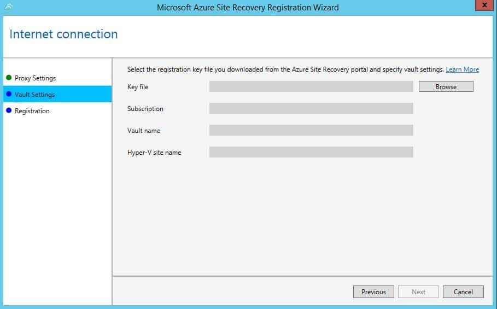Click the blue dot beside Registration
Viewport: 497px width, 309px height.
click(x=9, y=110)
